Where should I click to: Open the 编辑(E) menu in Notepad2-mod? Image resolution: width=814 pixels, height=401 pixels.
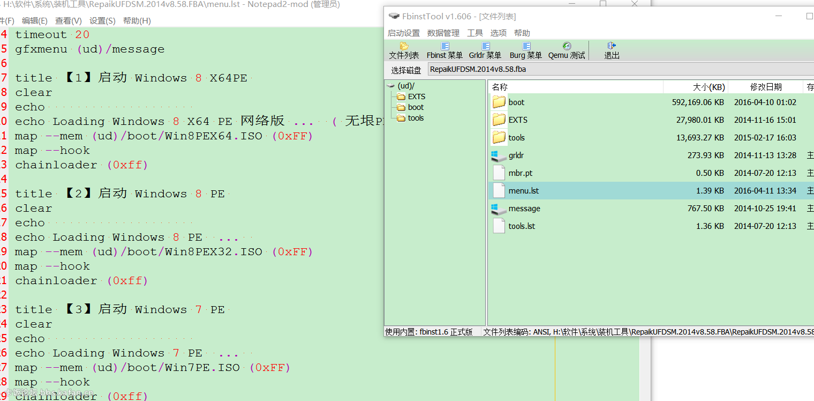tap(35, 21)
